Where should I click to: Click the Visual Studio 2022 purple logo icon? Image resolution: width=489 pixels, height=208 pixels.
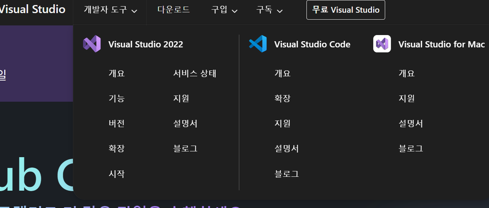click(x=92, y=44)
